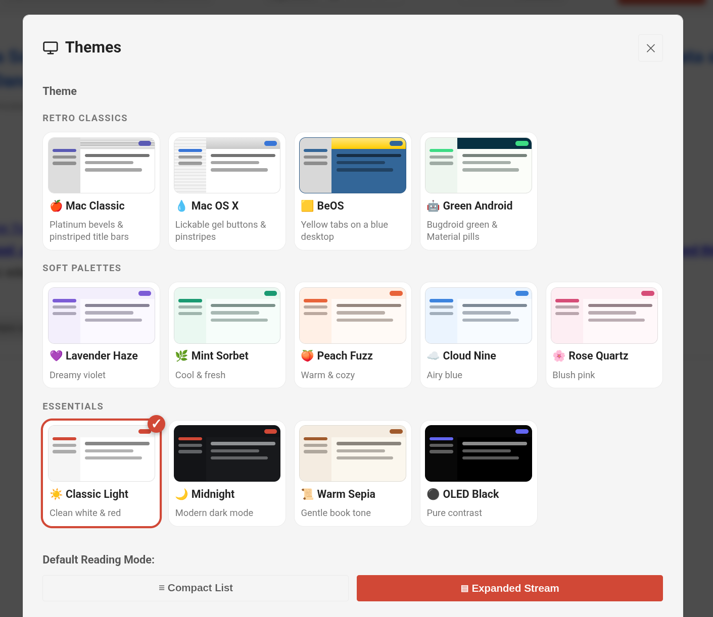Click the yellow square icon beside BeOS
713x617 pixels.
pos(307,206)
